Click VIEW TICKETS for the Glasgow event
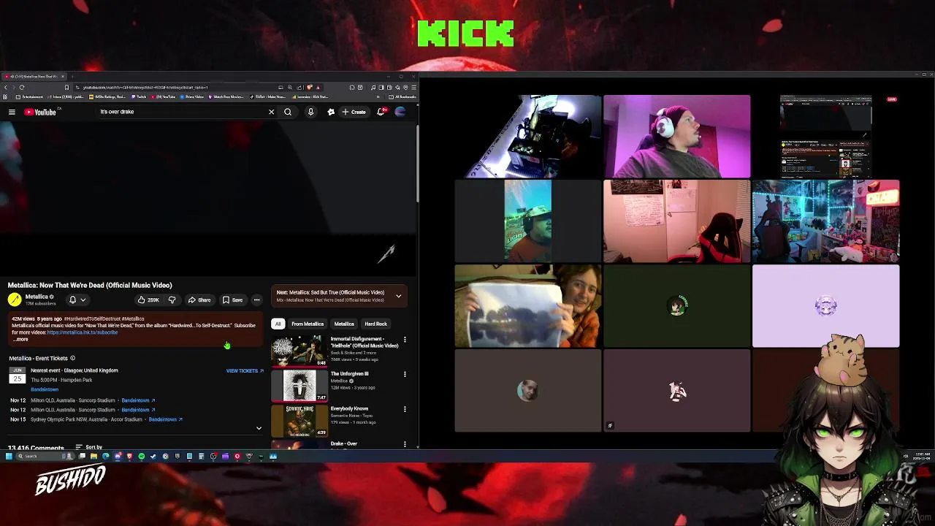 coord(245,370)
